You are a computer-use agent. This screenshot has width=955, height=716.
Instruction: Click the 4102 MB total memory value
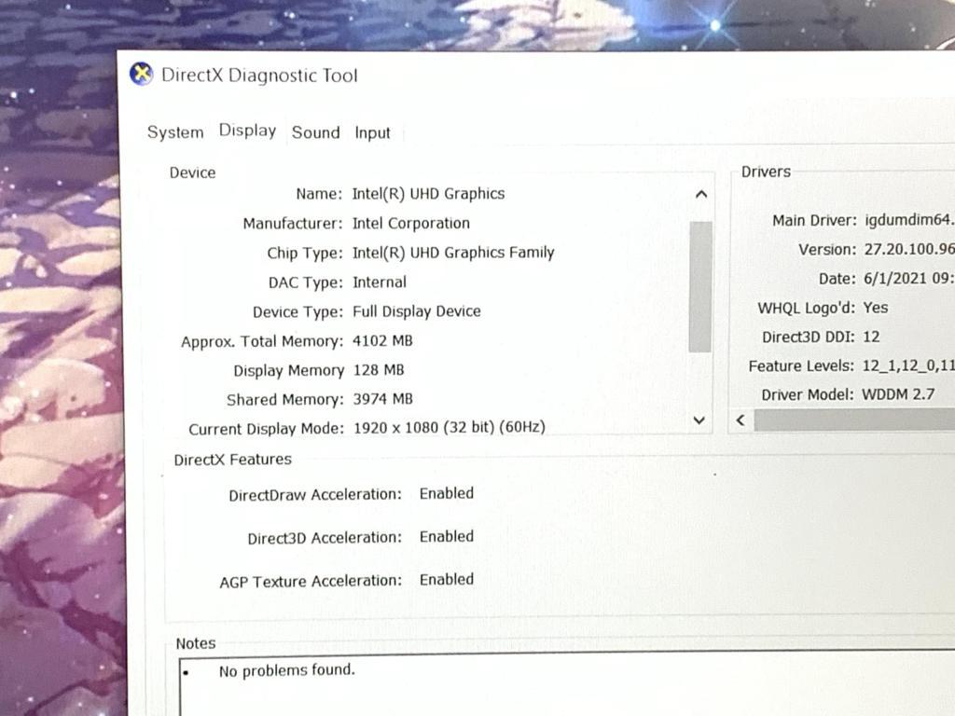click(x=382, y=340)
